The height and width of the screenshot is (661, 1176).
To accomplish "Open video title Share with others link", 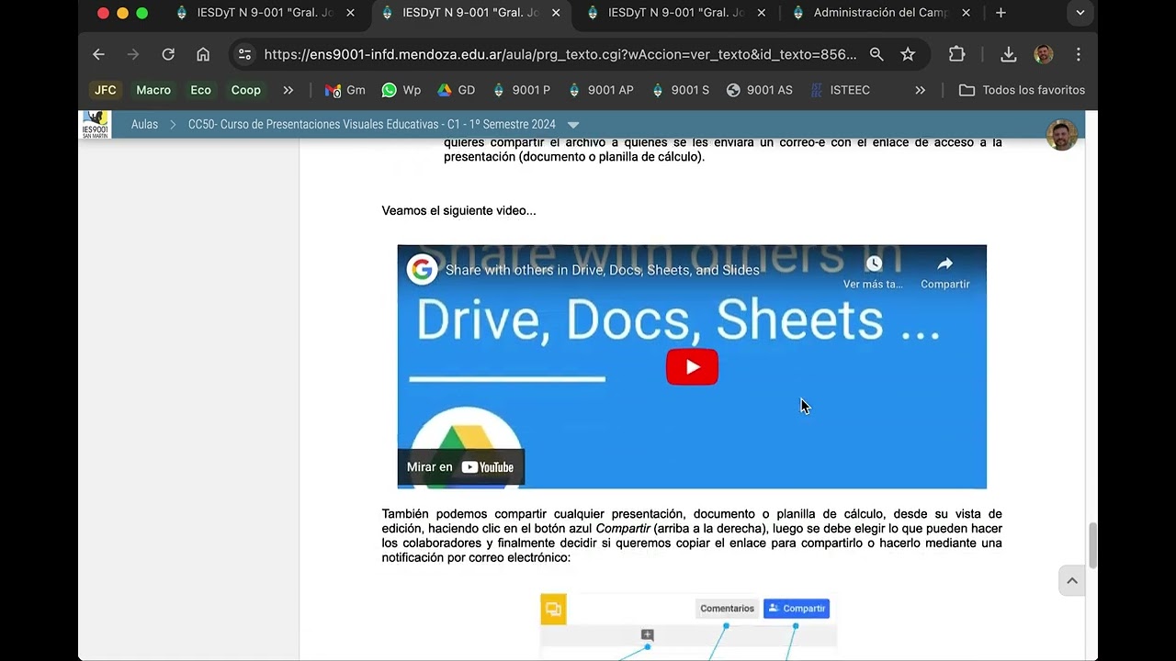I will point(603,270).
